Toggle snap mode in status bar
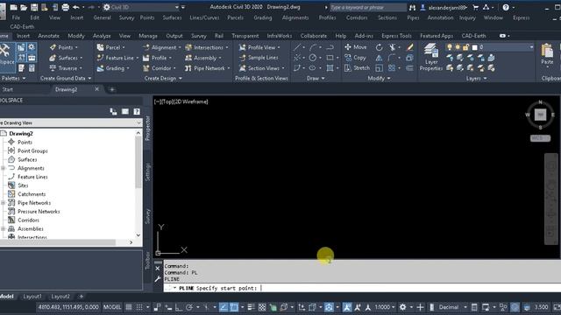The width and height of the screenshot is (561, 315). 139,307
